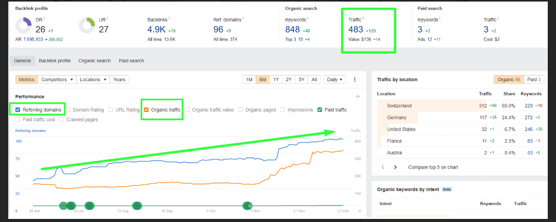Click the DR donut chart icon
This screenshot has width=556, height=222.
click(x=24, y=25)
